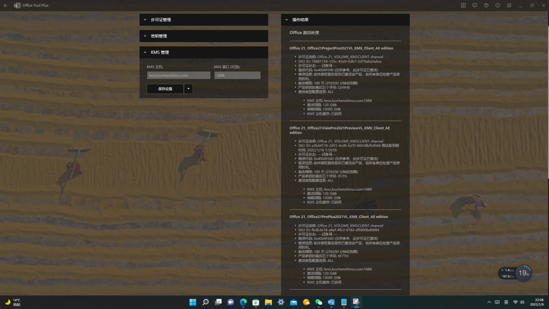Click the touch keyboard tray icon

coord(497,302)
